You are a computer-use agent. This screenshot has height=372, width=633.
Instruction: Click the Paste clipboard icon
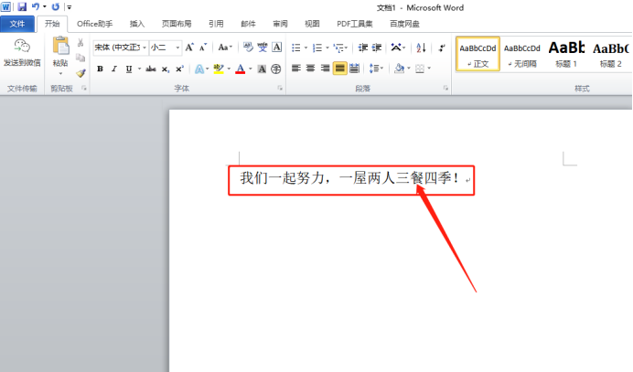pyautogui.click(x=60, y=46)
